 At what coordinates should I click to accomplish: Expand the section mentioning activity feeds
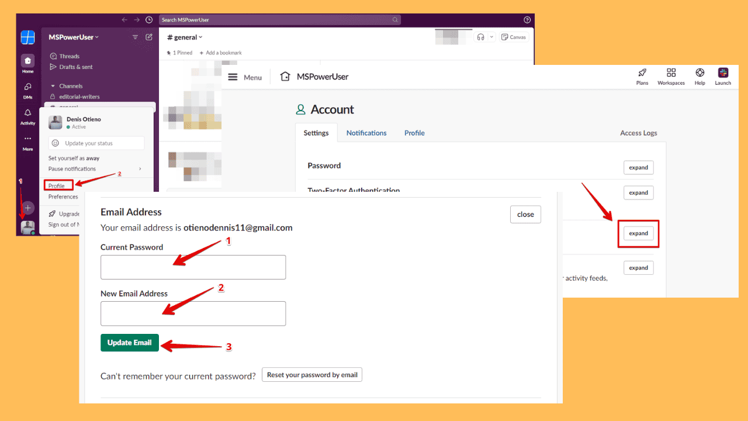638,268
